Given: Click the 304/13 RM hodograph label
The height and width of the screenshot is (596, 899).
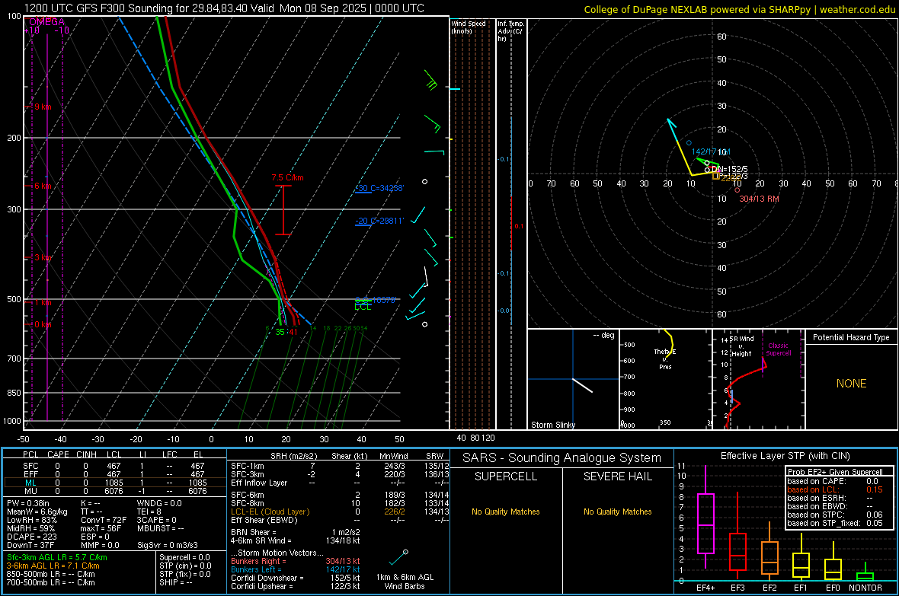Looking at the screenshot, I should 759,199.
